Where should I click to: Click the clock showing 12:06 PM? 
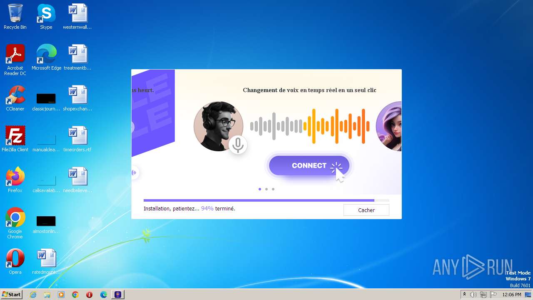pos(512,295)
